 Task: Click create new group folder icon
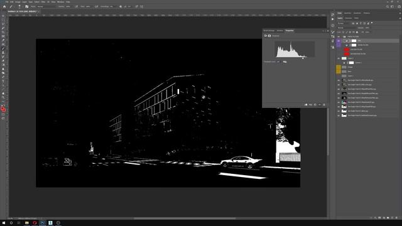(388, 218)
